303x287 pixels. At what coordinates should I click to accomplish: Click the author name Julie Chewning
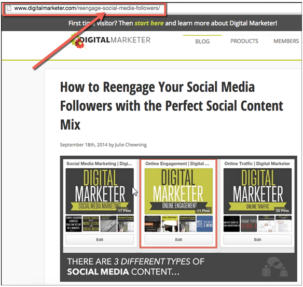131,145
